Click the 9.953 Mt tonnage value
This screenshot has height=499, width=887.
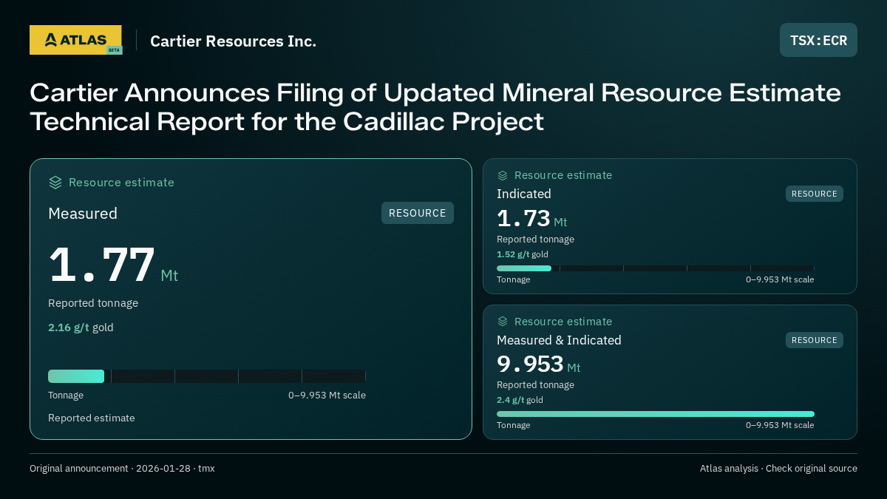coord(539,364)
